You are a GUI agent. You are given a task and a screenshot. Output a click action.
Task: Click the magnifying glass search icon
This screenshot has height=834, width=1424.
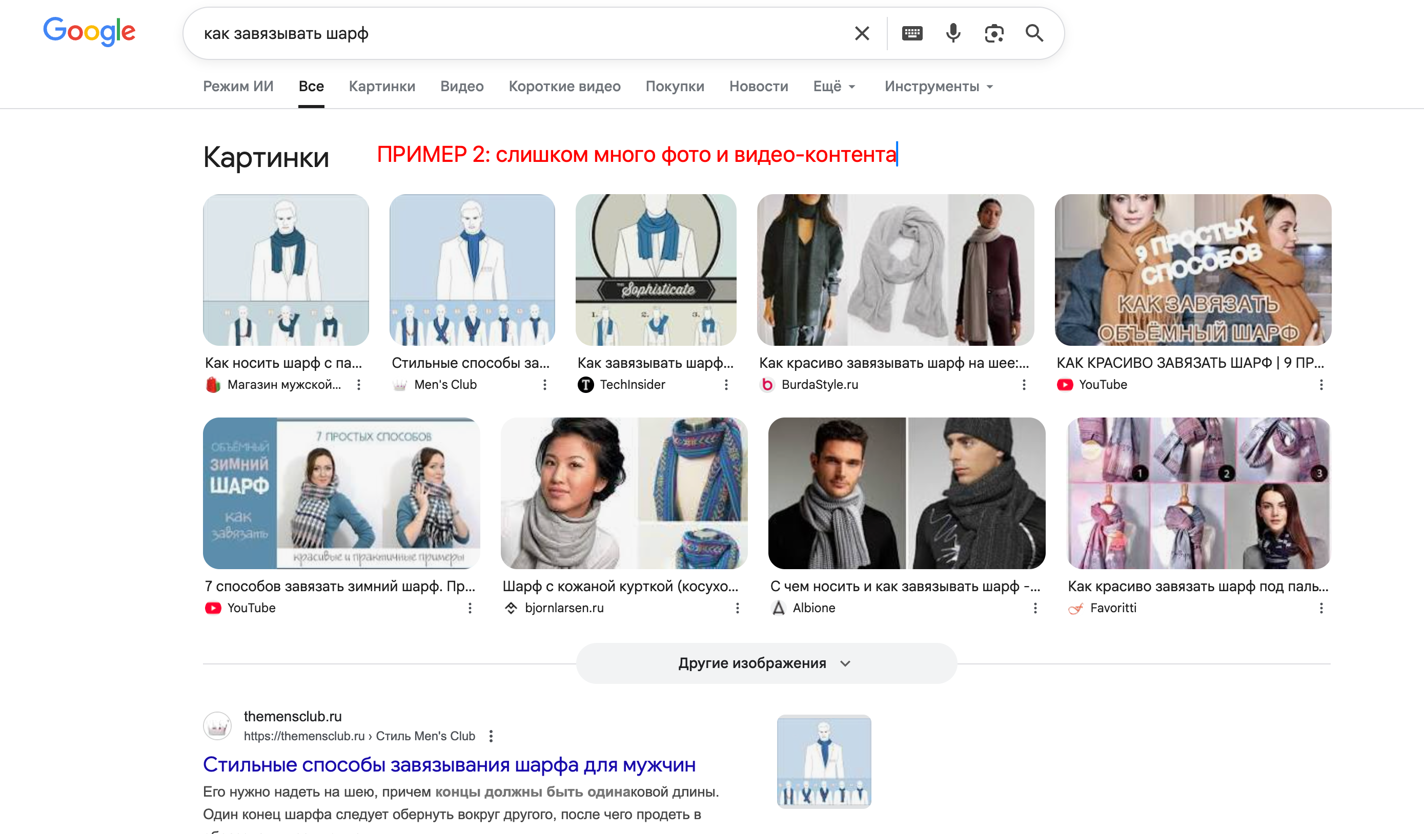point(1034,33)
